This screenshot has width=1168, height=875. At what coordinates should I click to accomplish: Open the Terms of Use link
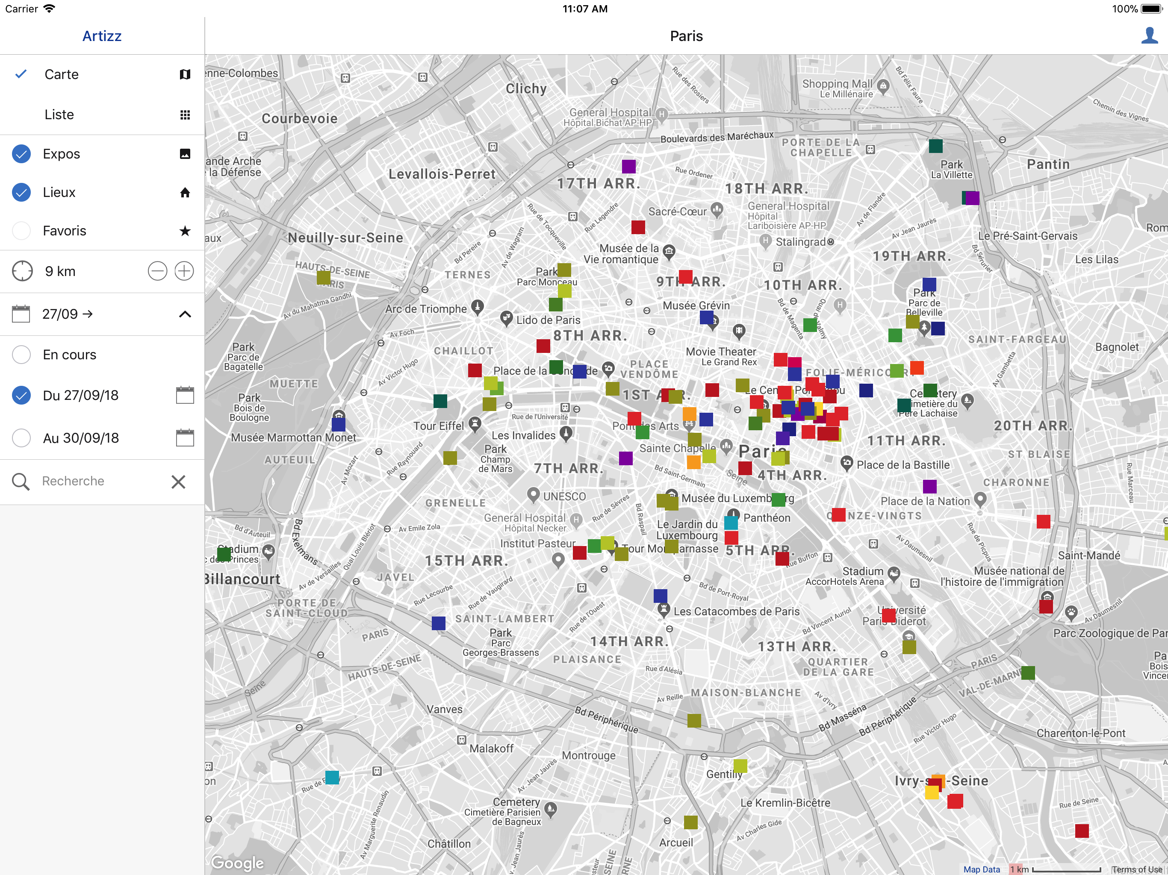tap(1136, 869)
